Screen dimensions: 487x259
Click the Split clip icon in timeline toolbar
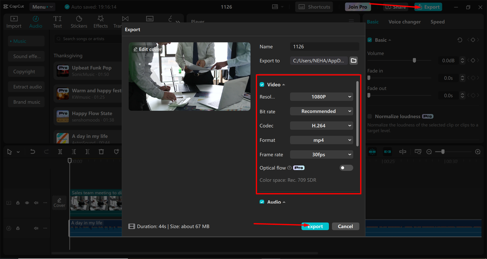[60, 152]
